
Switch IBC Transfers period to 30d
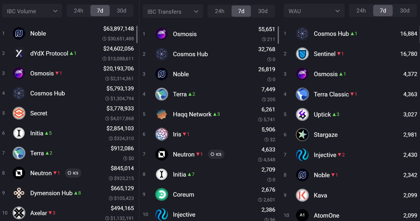click(x=263, y=11)
